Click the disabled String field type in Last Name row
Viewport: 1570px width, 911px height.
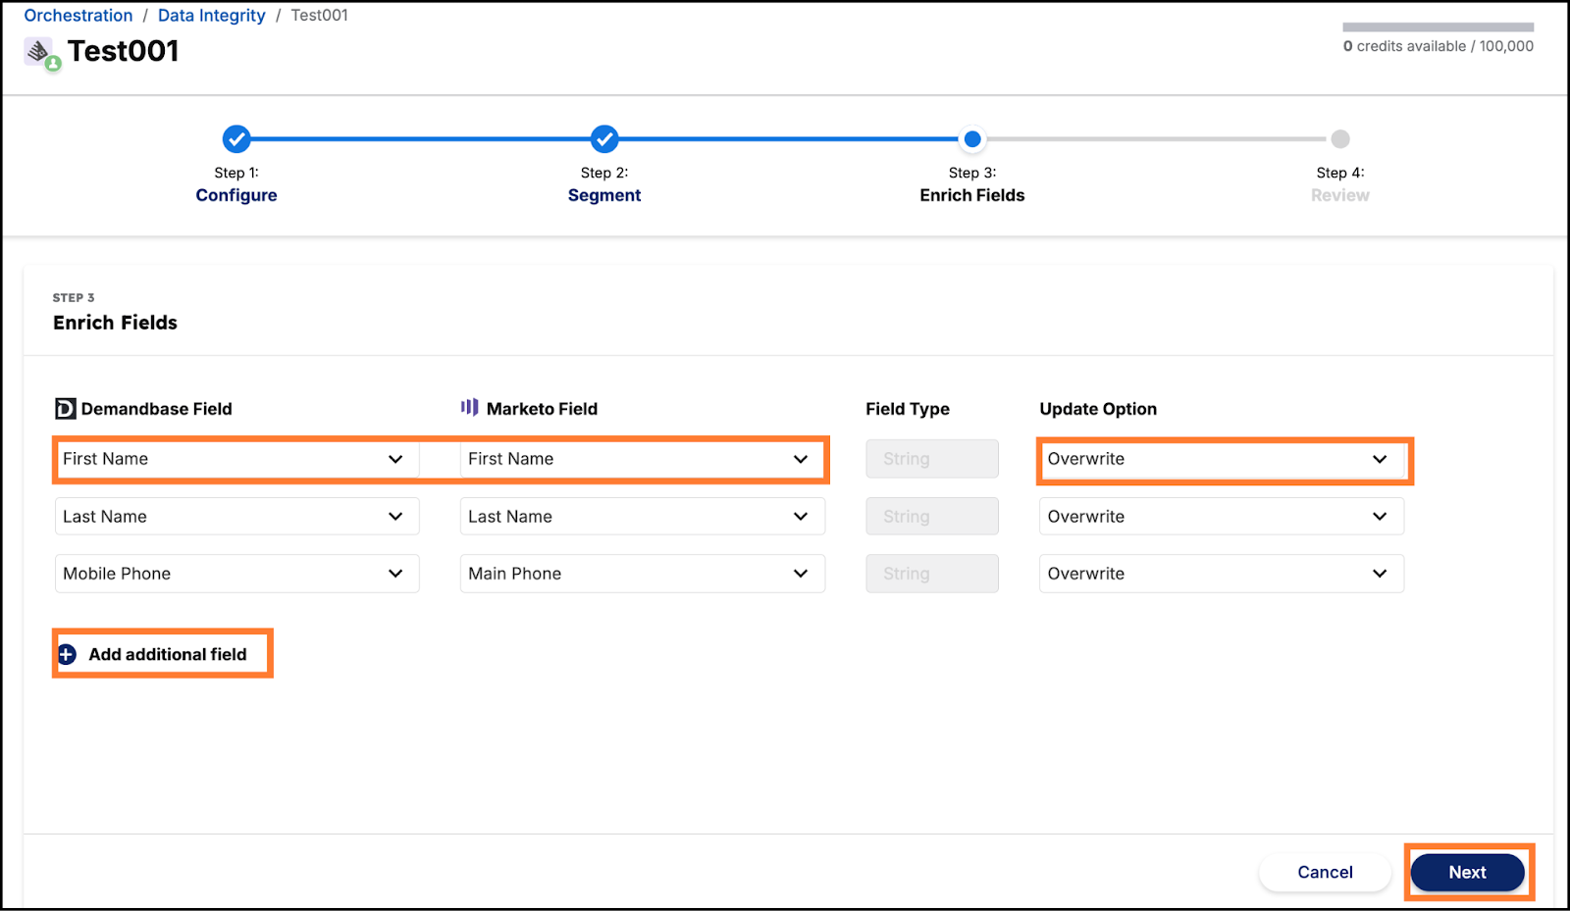932,517
